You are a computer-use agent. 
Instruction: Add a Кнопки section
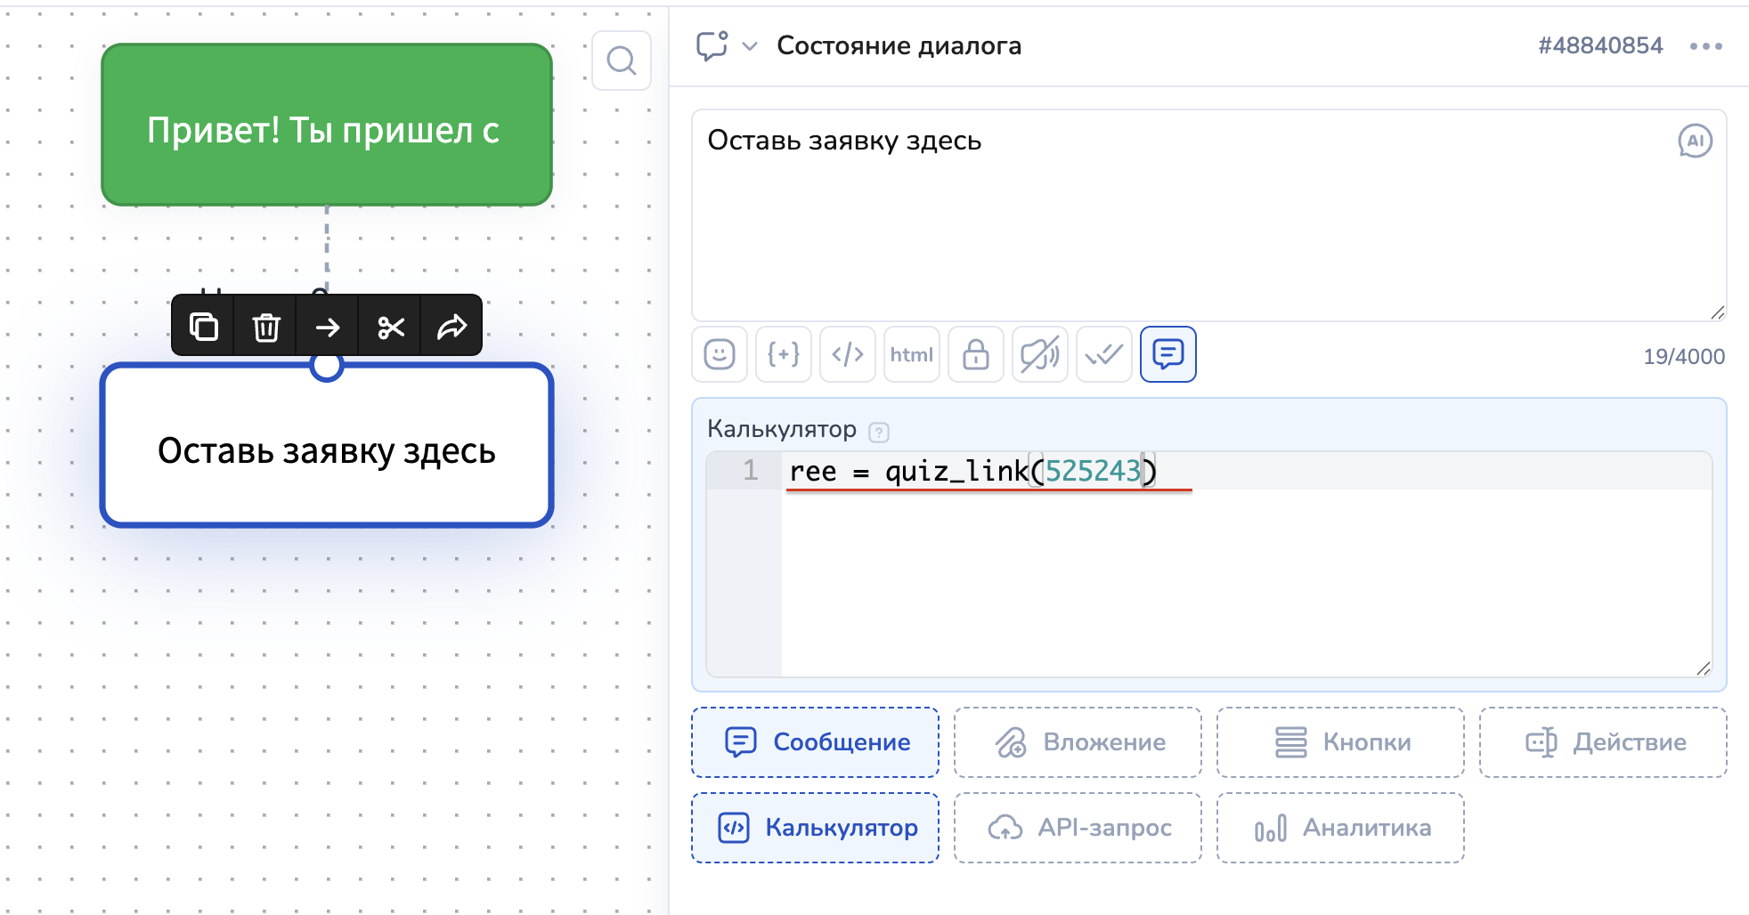(x=1340, y=742)
